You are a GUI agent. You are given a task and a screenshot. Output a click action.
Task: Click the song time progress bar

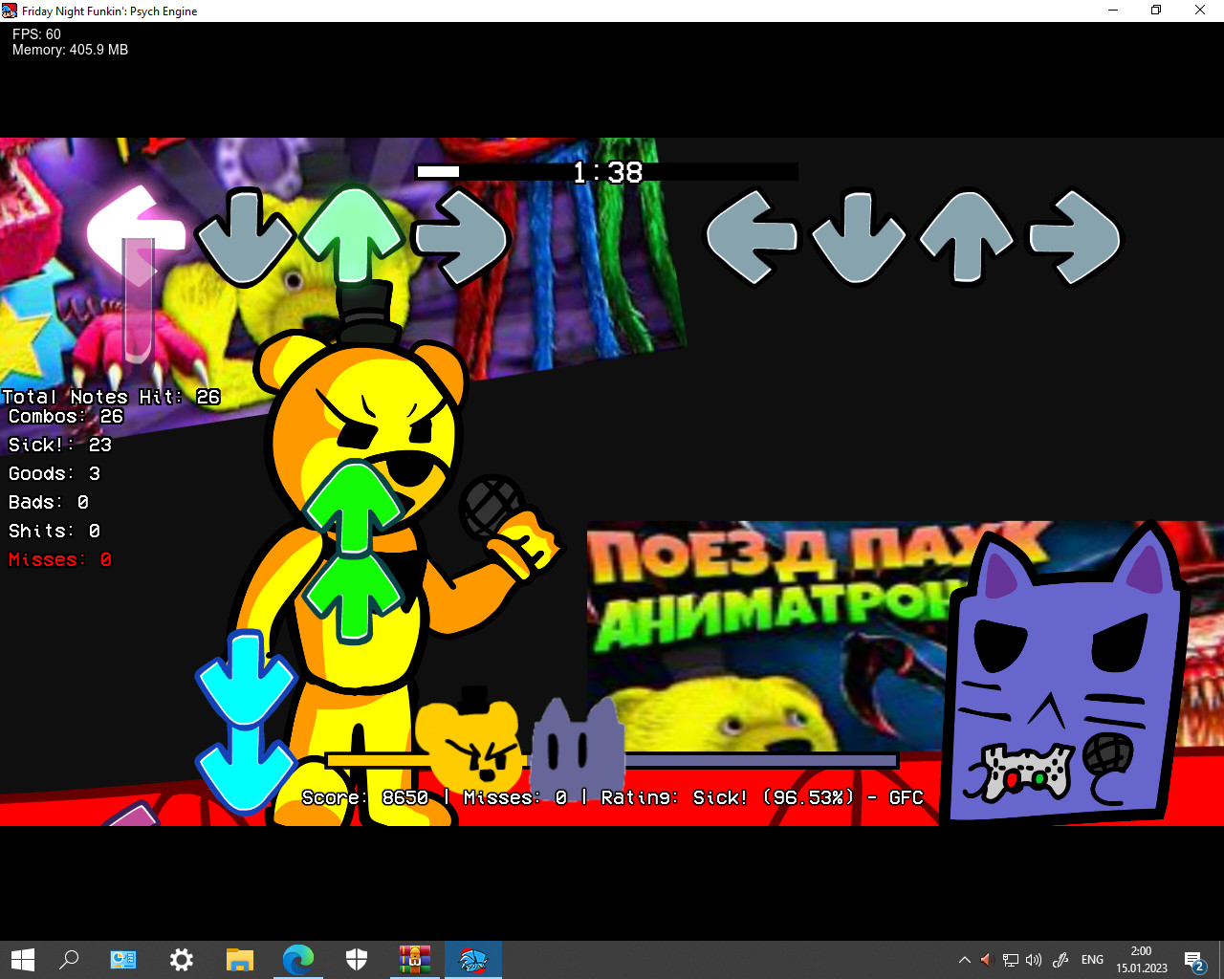tap(607, 172)
